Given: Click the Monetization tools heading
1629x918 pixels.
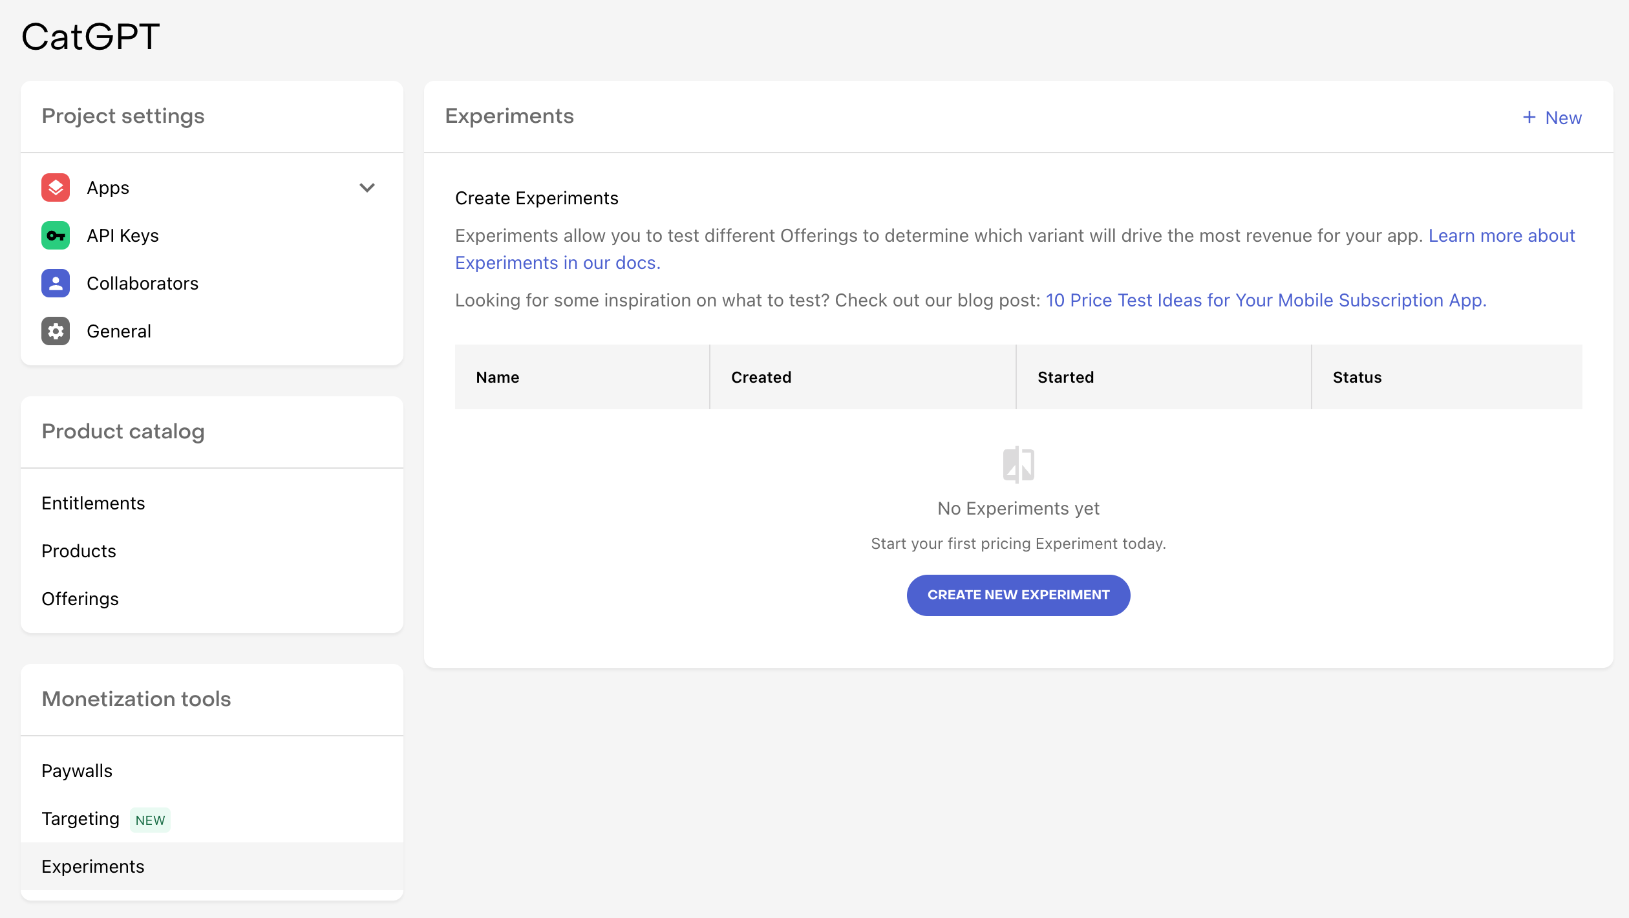Looking at the screenshot, I should coord(136,699).
